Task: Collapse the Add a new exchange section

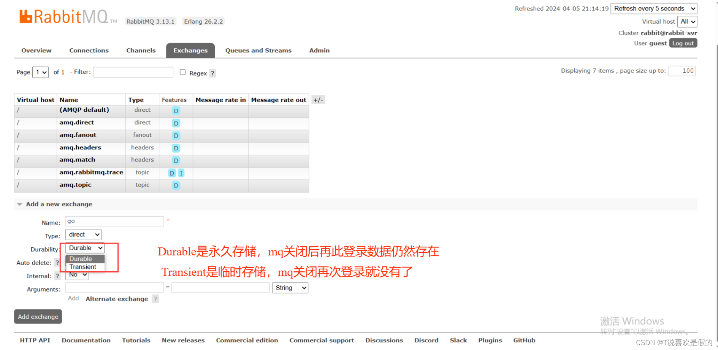Action: (x=59, y=204)
